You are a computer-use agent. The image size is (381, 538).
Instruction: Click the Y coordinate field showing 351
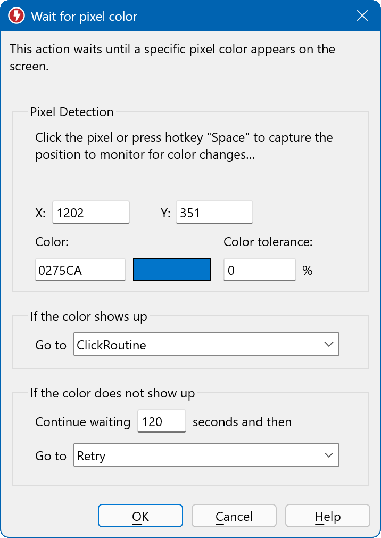point(214,213)
